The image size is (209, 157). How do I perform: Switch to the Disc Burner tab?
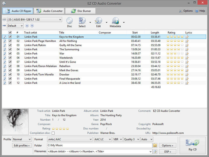pos(80,11)
